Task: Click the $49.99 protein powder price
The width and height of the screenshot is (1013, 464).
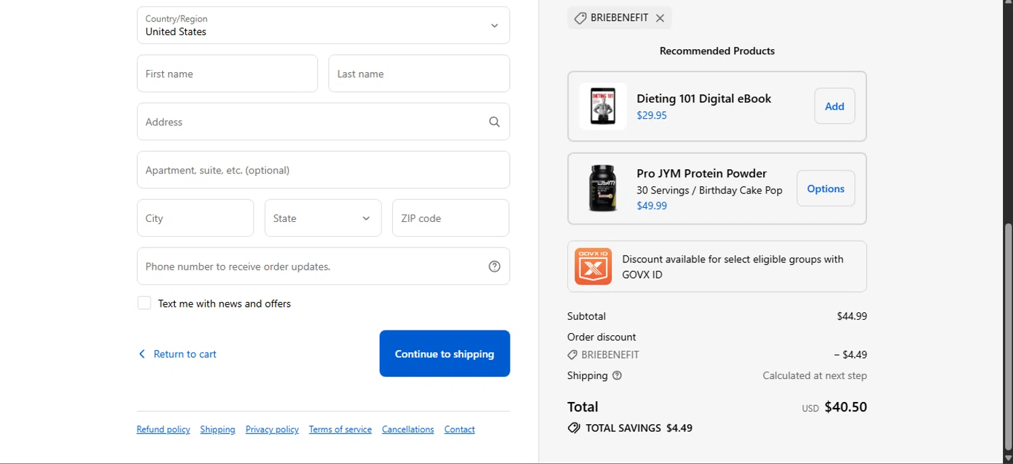Action: (652, 206)
